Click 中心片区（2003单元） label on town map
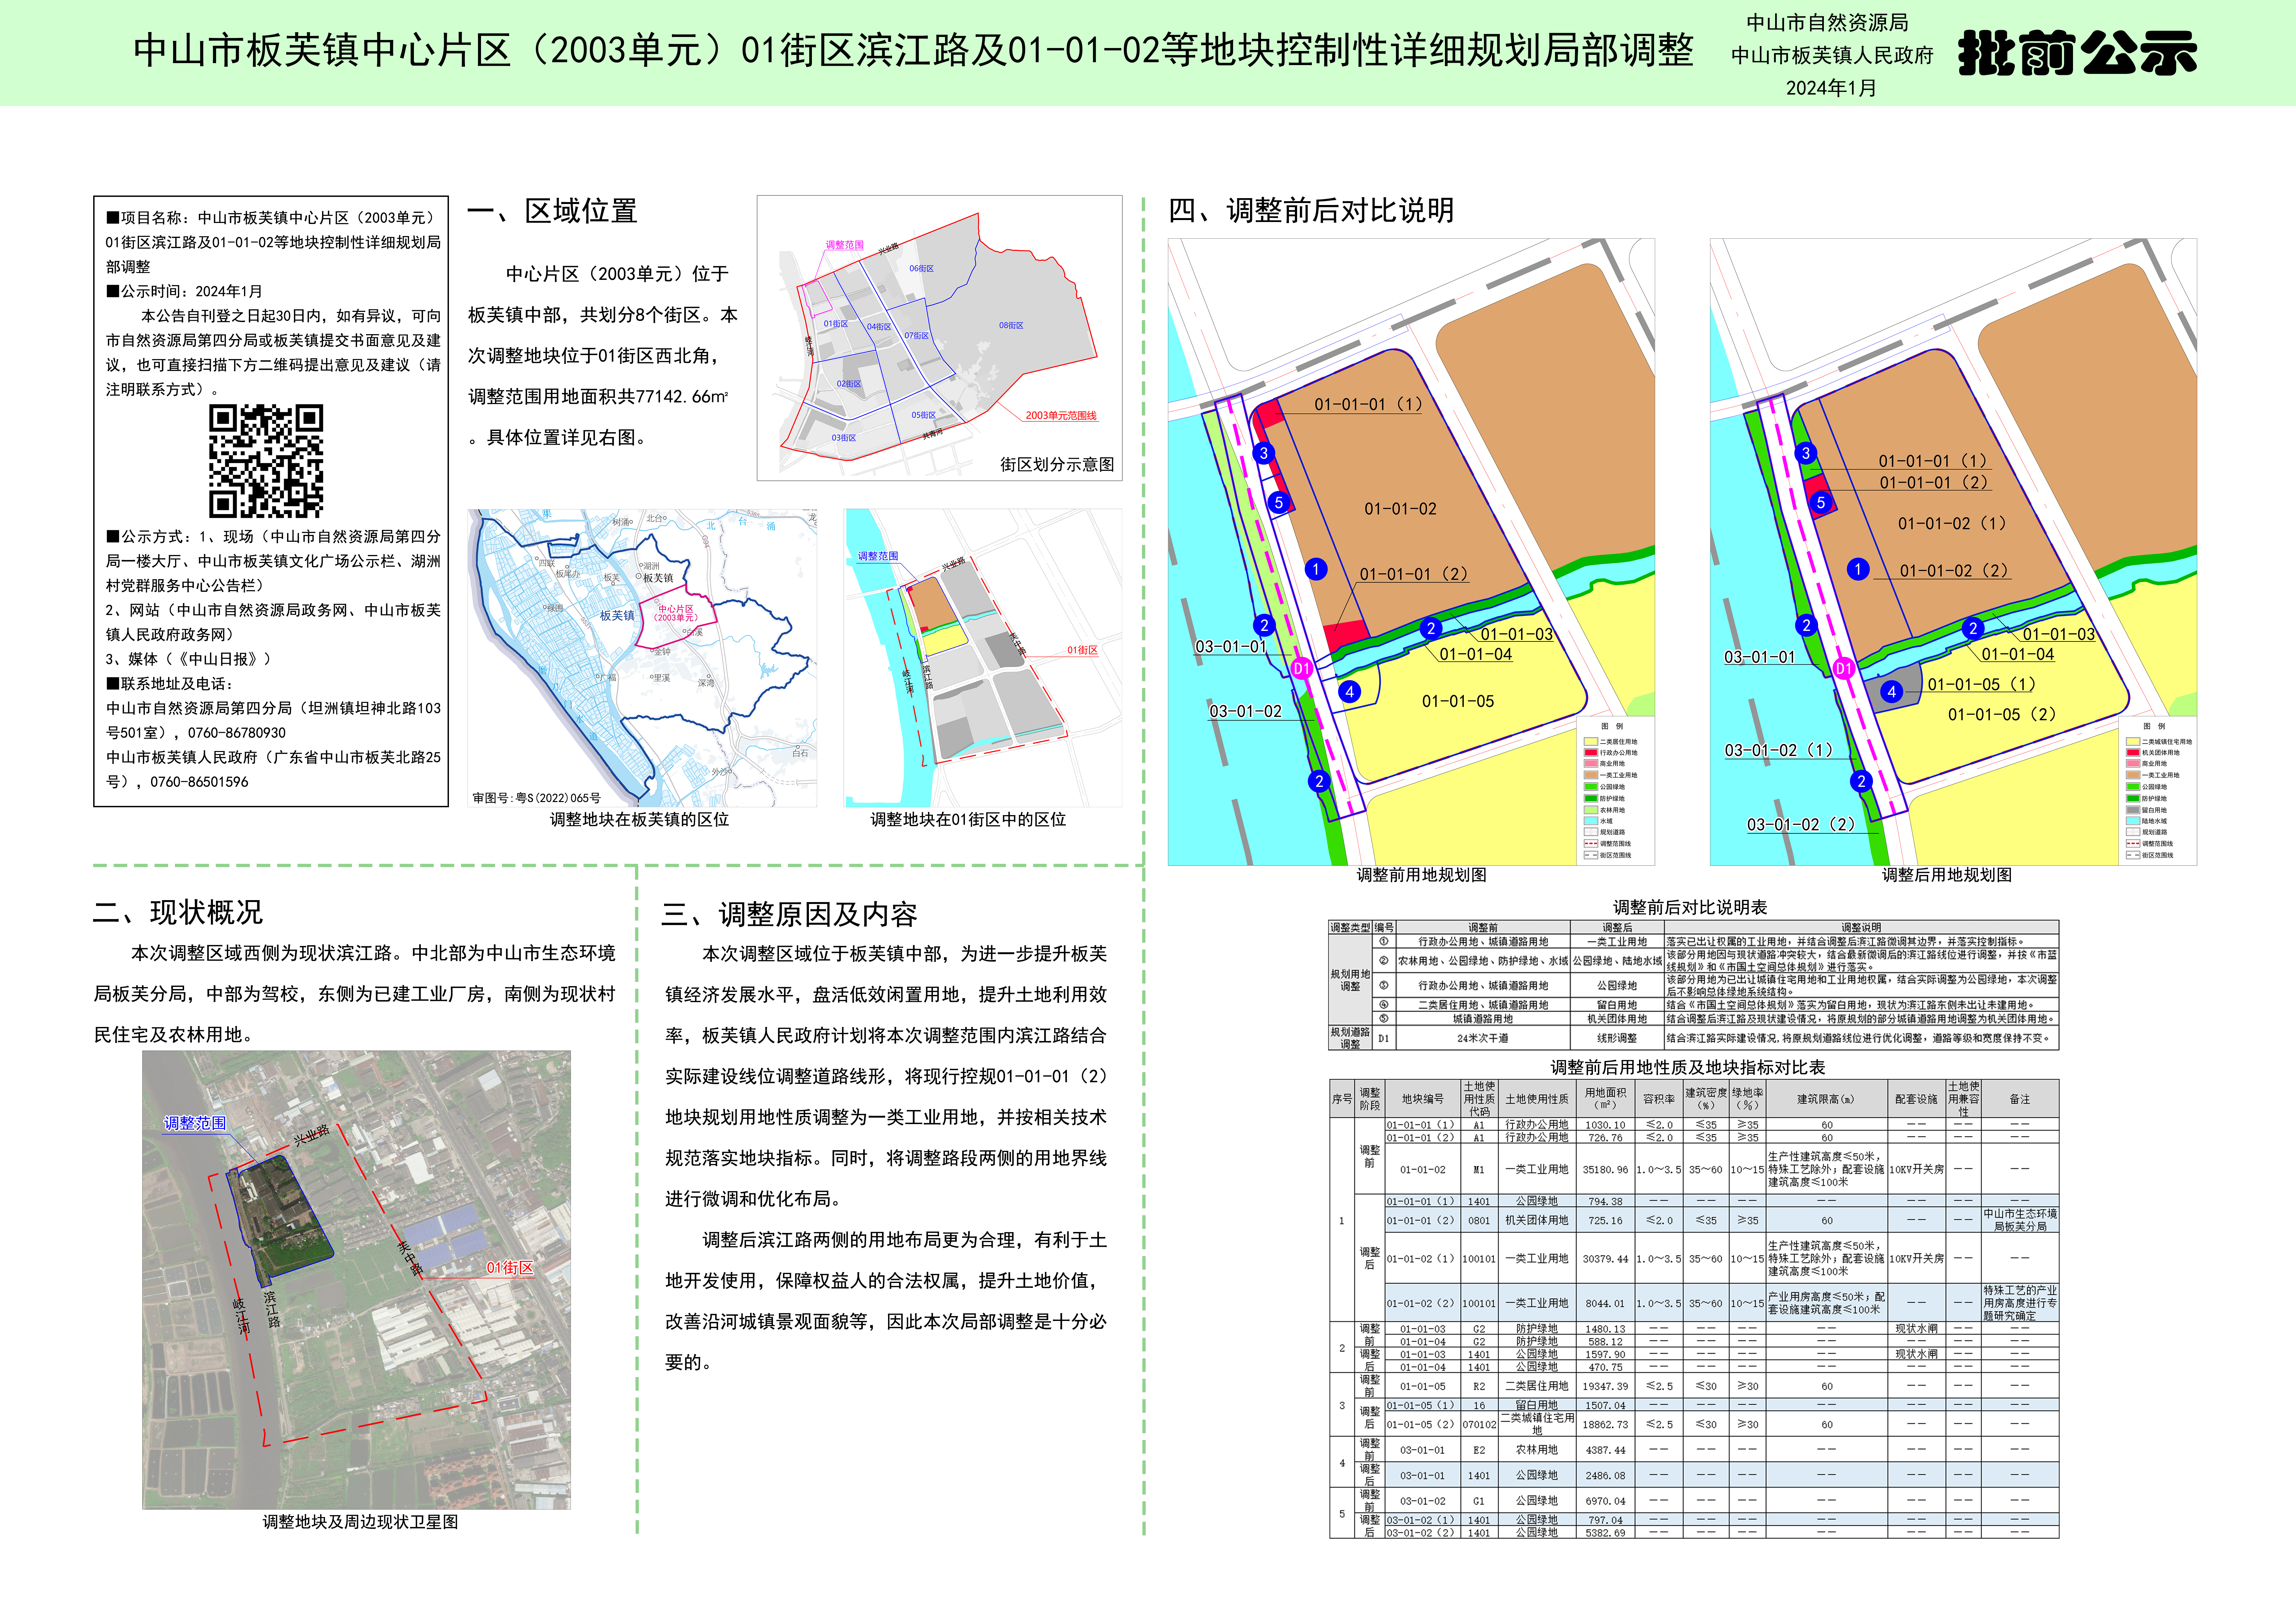Screen dimensions: 2296x1624 coord(676,613)
